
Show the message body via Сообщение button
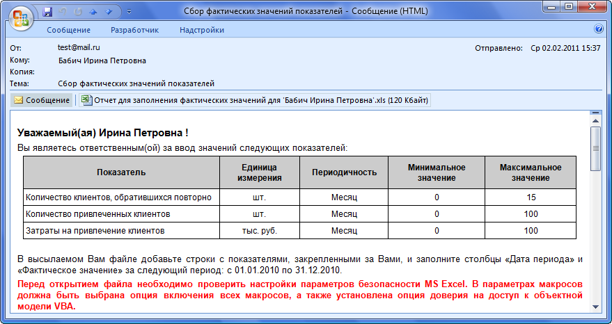(42, 100)
